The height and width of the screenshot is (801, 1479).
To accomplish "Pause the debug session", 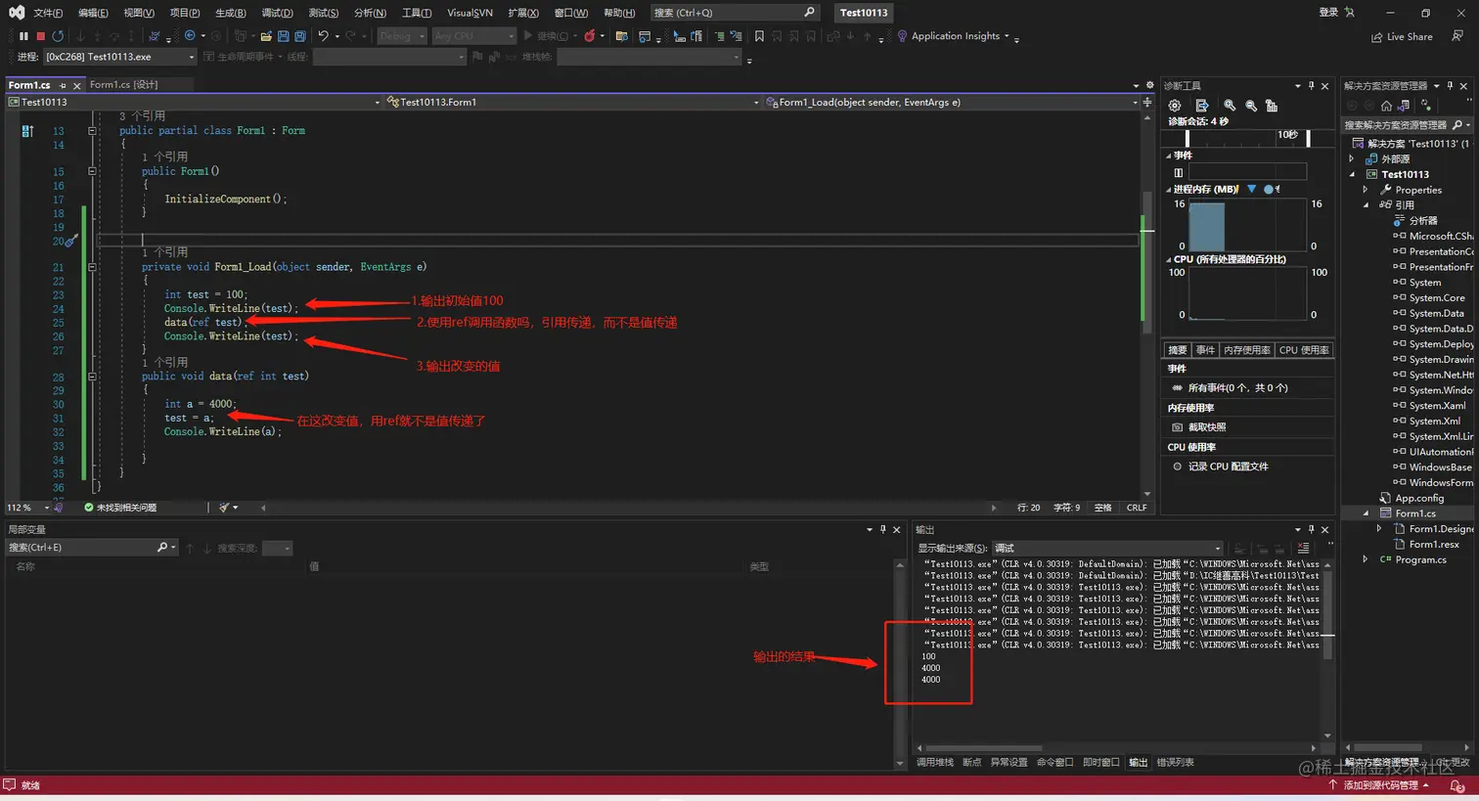I will click(23, 36).
